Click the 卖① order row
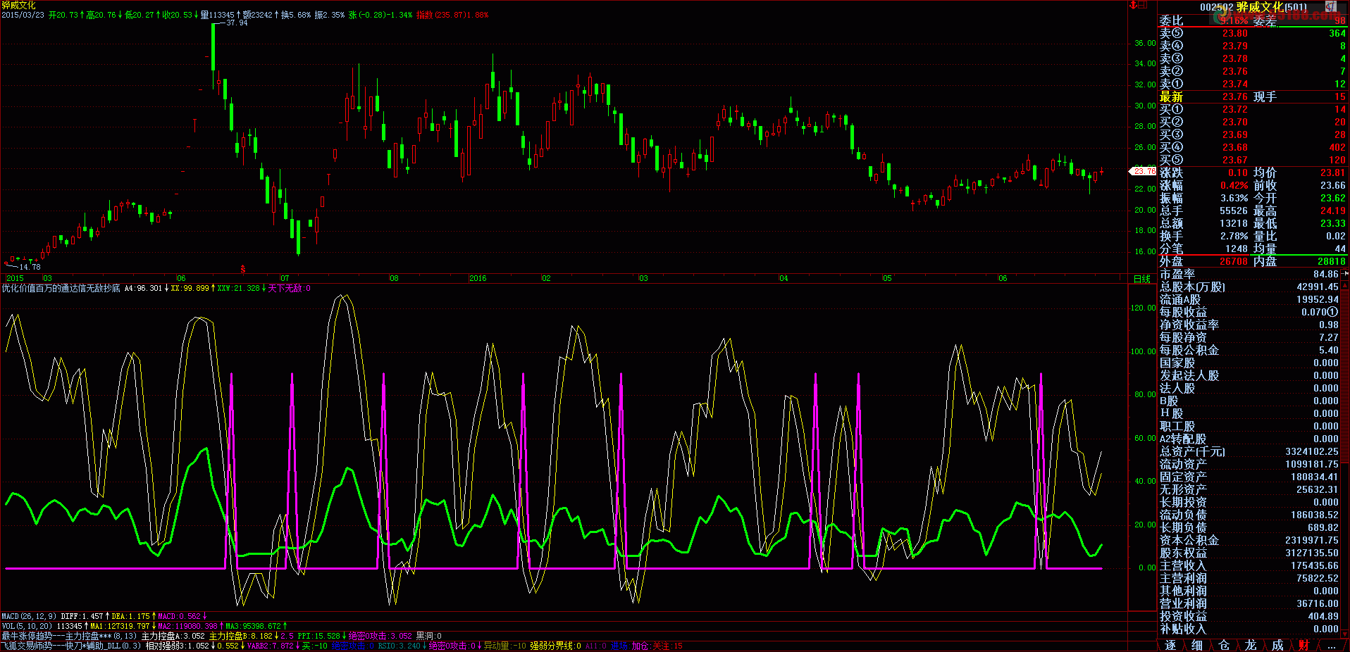 [1253, 84]
